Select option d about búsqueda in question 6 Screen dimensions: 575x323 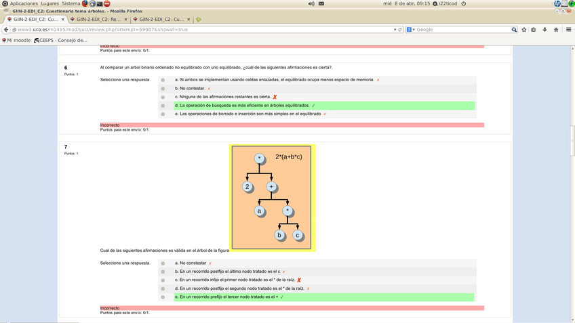click(163, 106)
